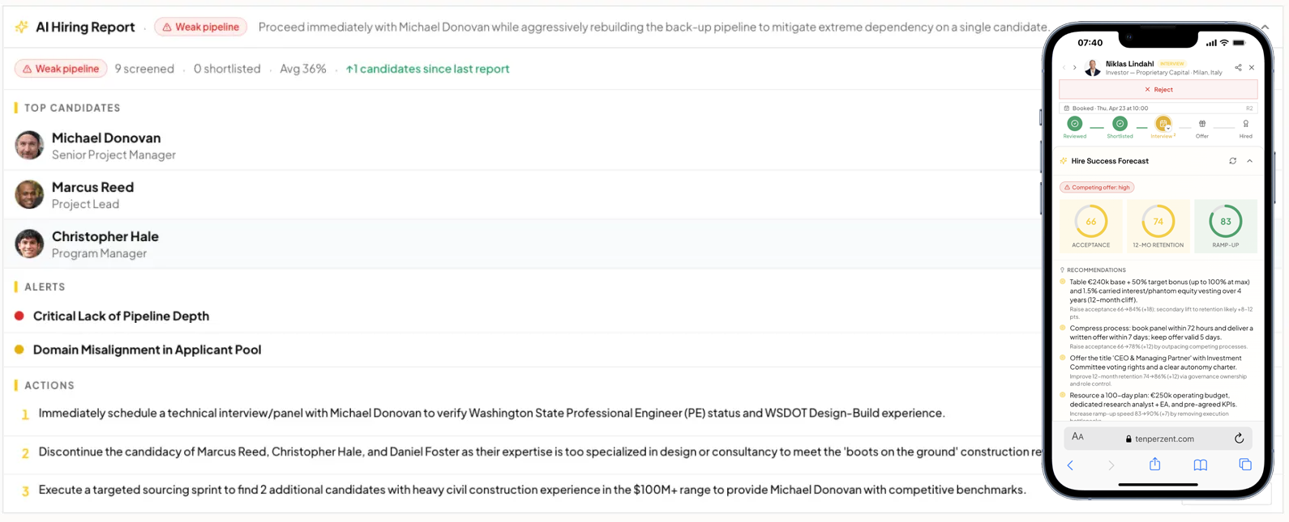This screenshot has height=522, width=1289.
Task: Share Niklas Lindahl's profile with share icon
Action: [x=1238, y=68]
